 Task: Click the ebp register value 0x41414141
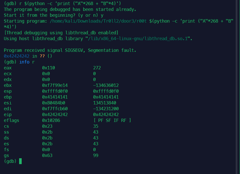(55, 97)
